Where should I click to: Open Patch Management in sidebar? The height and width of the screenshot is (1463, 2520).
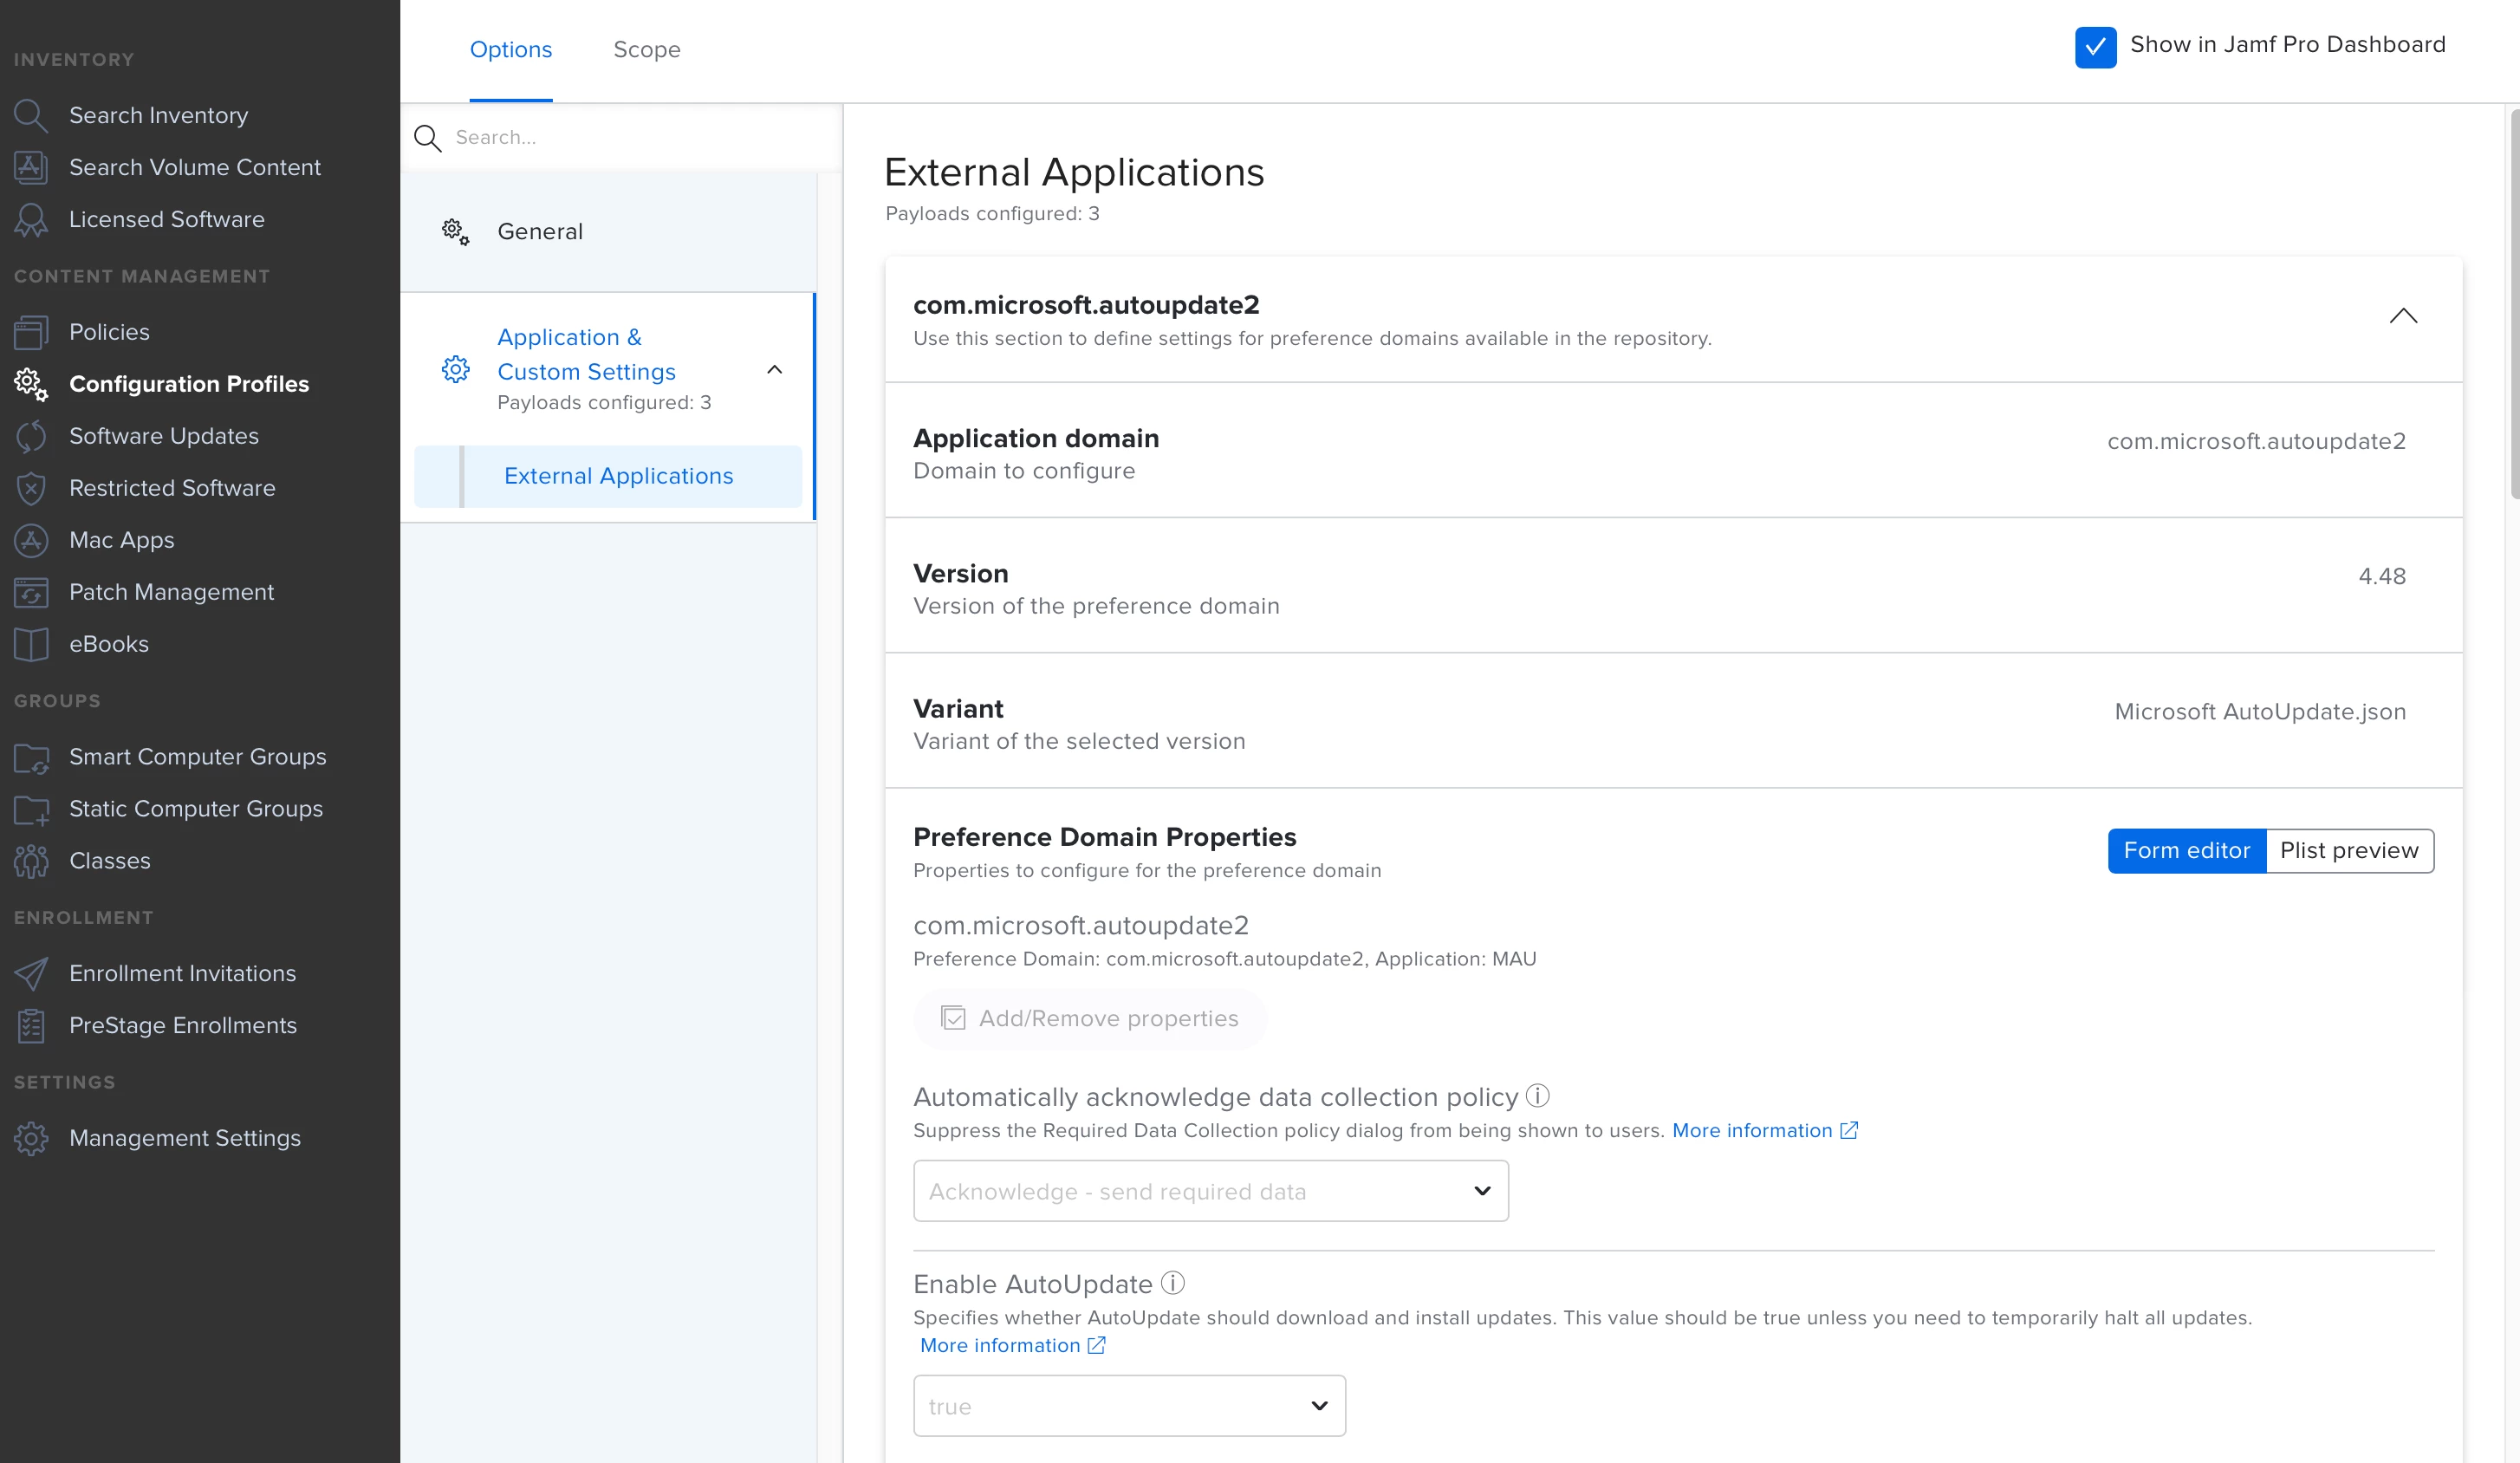(x=171, y=592)
